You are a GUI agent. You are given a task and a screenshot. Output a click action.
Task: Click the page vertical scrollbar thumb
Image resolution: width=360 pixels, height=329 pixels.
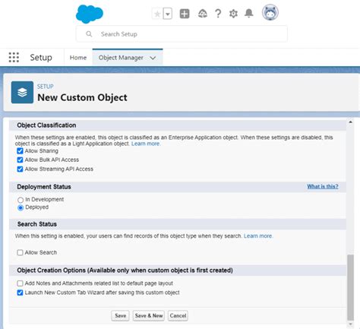coord(350,287)
